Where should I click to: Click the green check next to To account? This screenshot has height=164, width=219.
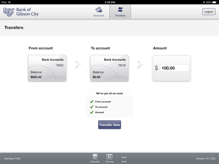click(x=92, y=107)
